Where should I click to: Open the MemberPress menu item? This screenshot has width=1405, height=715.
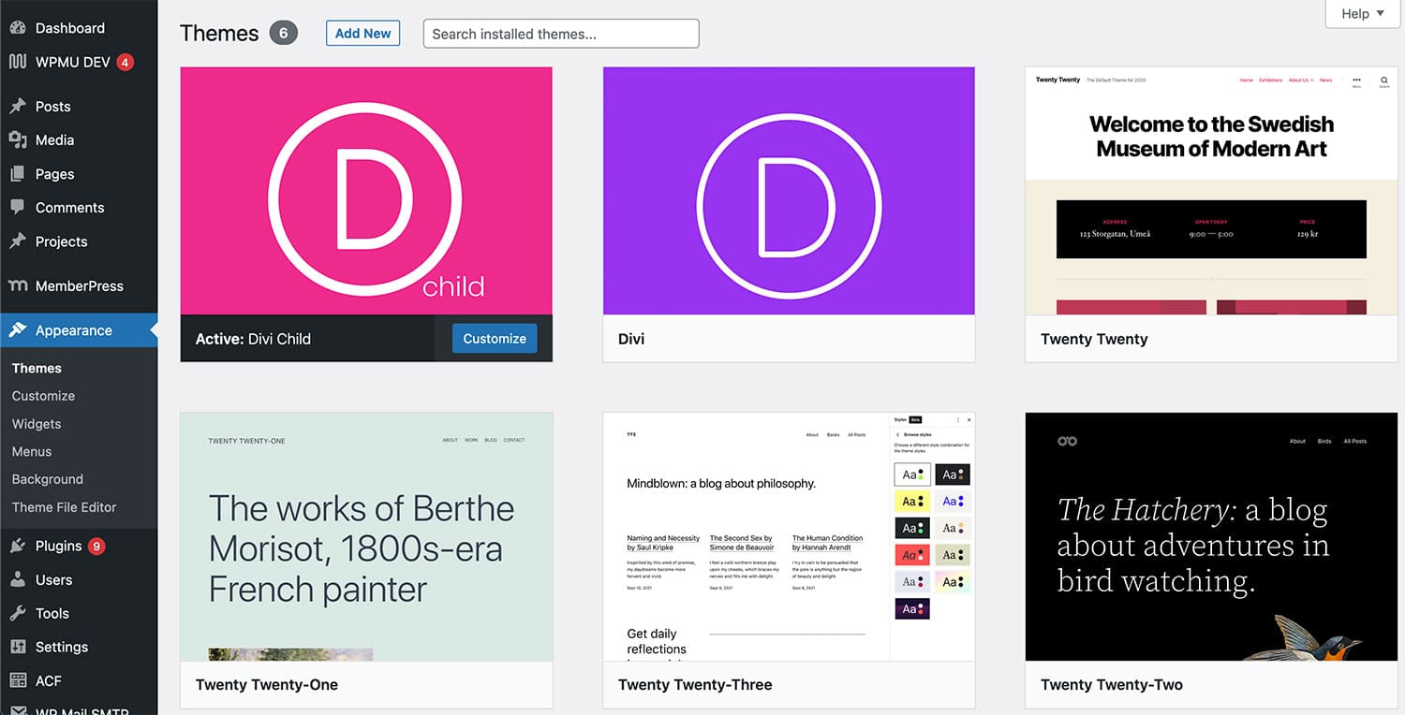coord(79,286)
